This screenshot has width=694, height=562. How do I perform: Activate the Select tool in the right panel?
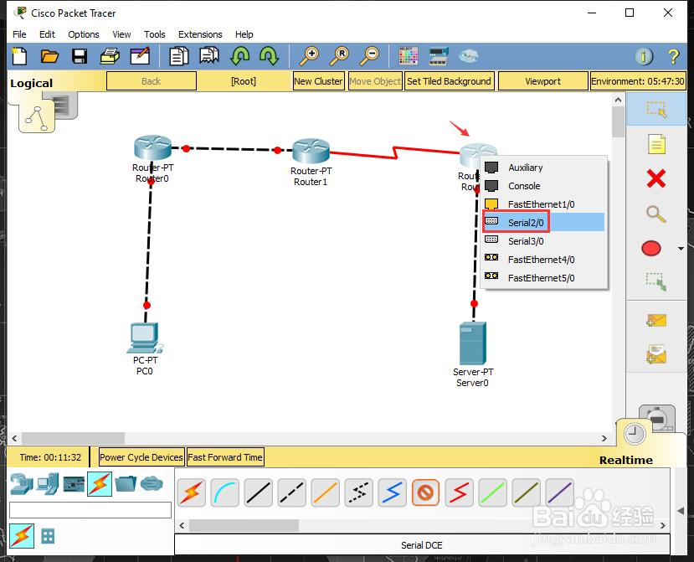[x=656, y=109]
